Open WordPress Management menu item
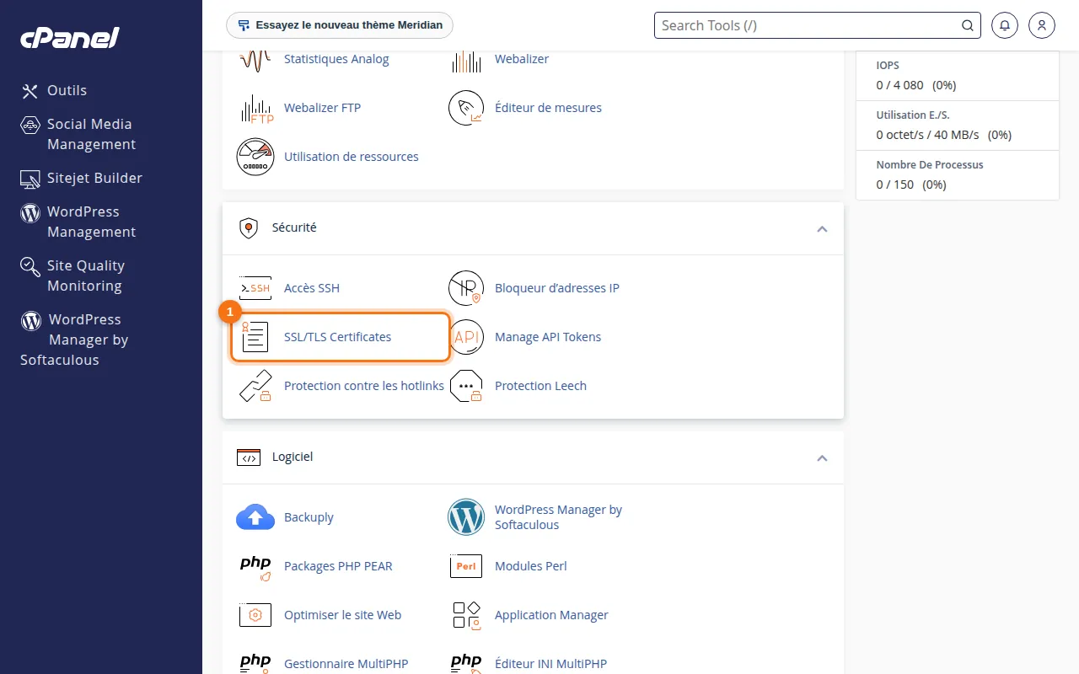 click(91, 222)
